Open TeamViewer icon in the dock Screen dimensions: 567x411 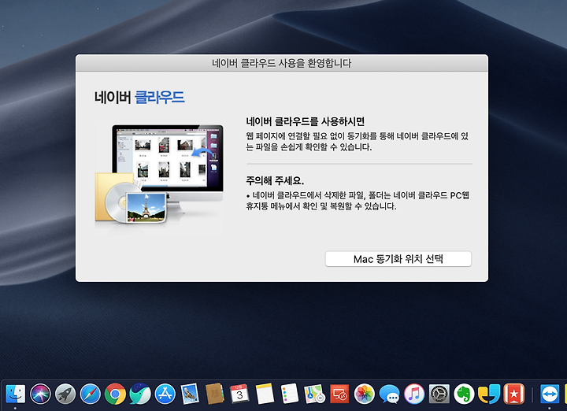click(550, 394)
